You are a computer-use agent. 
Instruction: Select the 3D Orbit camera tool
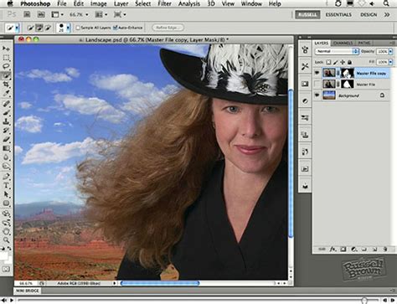tap(6, 223)
